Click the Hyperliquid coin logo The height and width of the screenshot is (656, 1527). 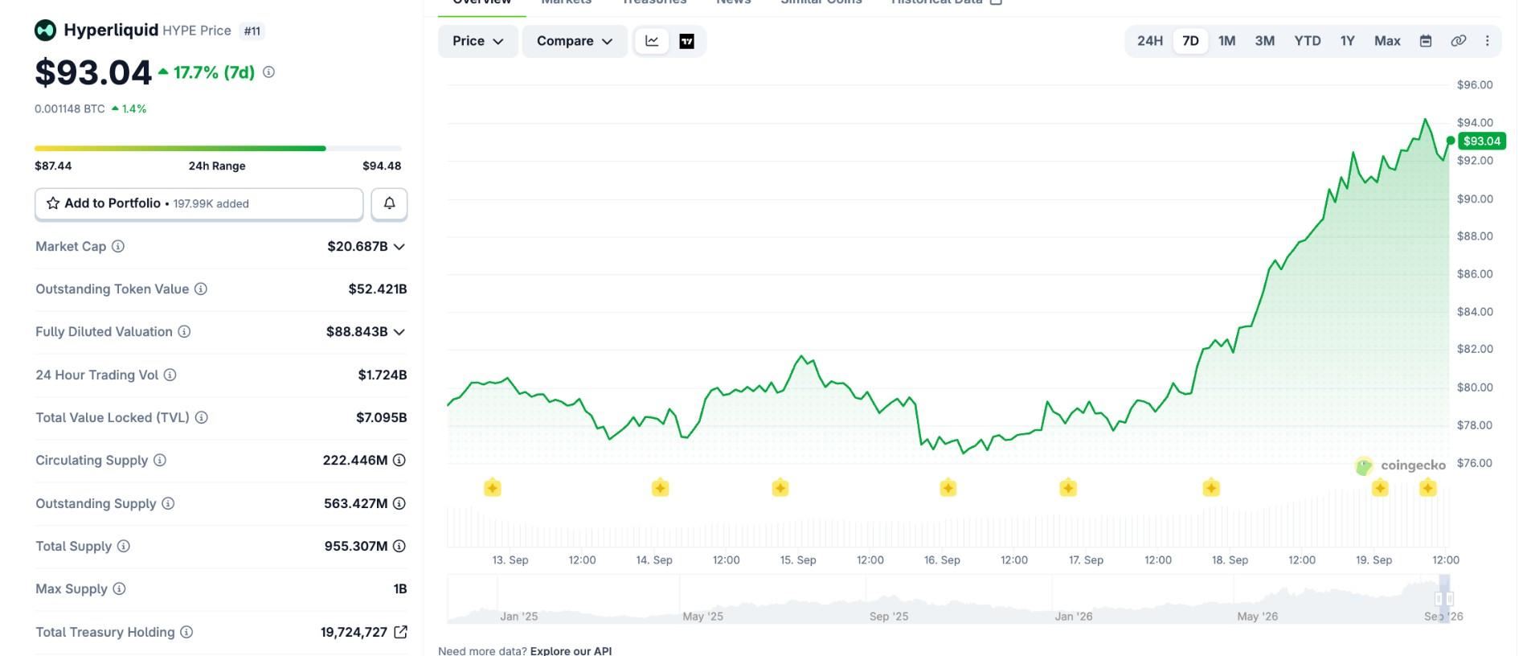coord(45,31)
